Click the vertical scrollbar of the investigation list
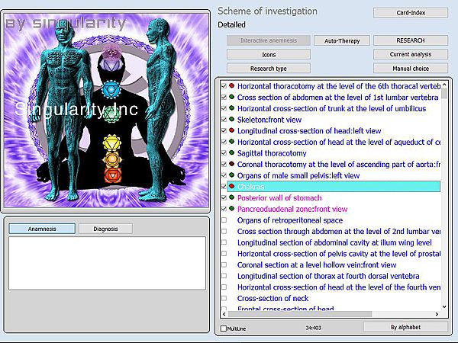 coord(445,198)
